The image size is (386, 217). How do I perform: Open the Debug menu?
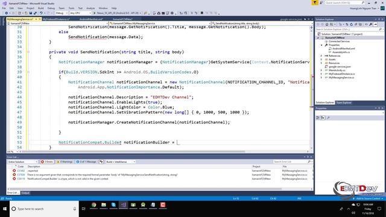[51, 8]
